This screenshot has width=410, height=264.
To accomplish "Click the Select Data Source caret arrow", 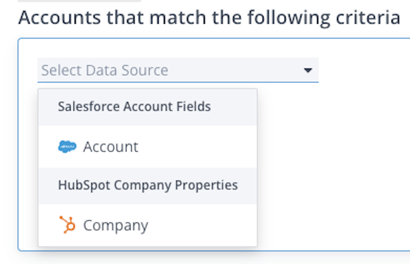I will pos(308,71).
